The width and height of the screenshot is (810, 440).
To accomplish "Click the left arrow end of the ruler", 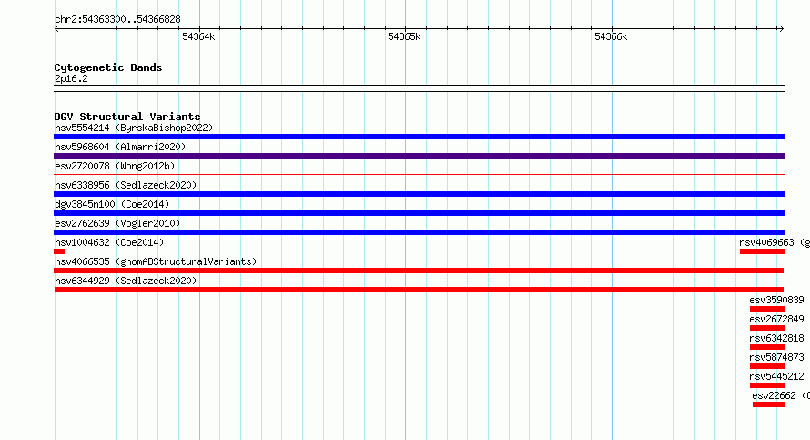I will [56, 28].
